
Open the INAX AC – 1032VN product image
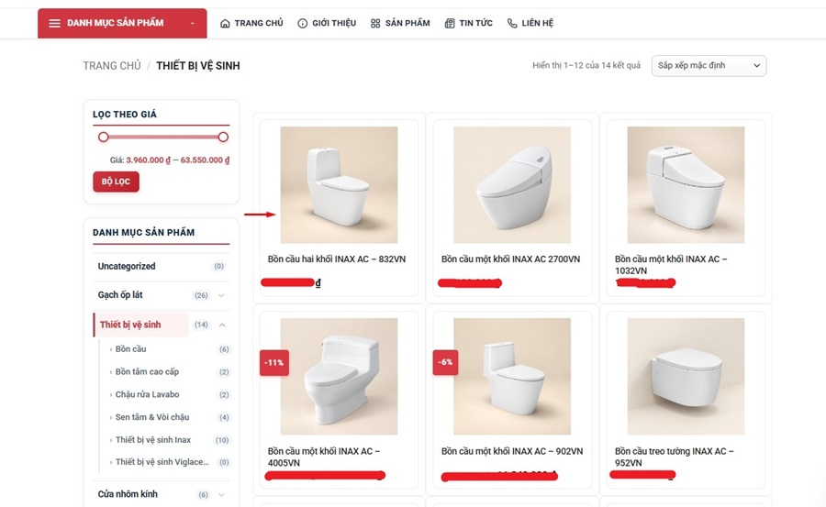click(686, 185)
